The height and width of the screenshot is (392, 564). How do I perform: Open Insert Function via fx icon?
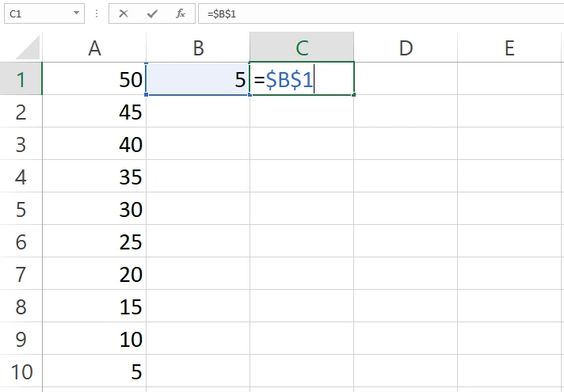pos(181,13)
